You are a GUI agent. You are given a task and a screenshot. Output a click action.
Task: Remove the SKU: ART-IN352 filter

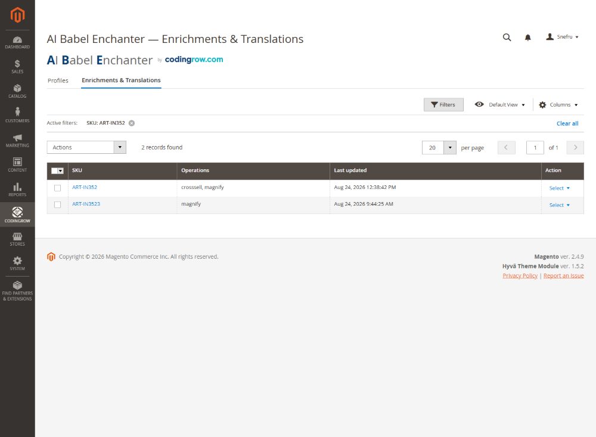pyautogui.click(x=132, y=123)
